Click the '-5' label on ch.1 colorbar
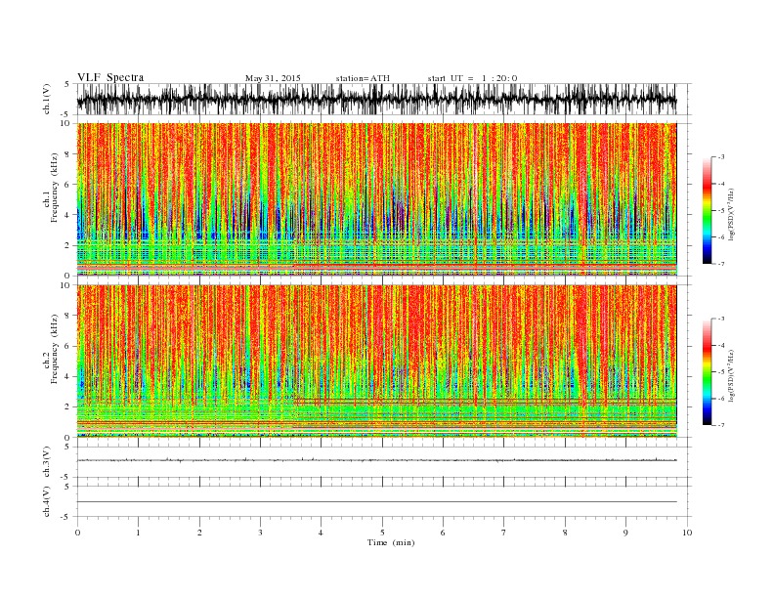The height and width of the screenshot is (598, 774). click(x=720, y=211)
